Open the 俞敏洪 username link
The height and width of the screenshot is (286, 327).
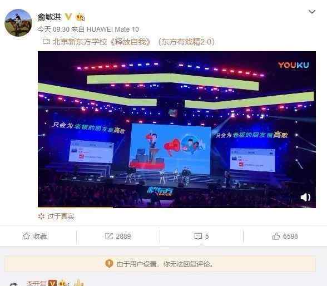(x=49, y=17)
